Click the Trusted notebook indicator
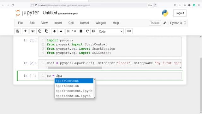Image resolution: width=202 pixels, height=114 pixels. (155, 23)
